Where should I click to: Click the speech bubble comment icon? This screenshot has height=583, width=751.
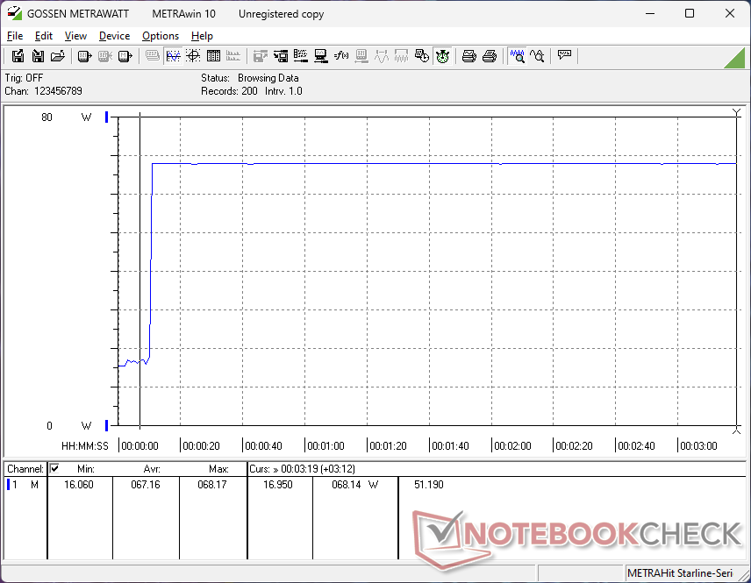(x=564, y=55)
